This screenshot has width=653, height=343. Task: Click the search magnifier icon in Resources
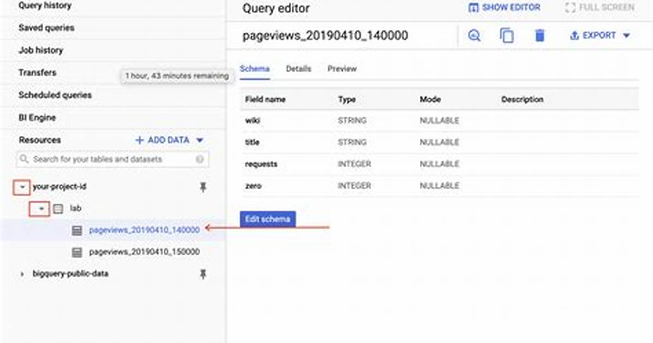[24, 159]
